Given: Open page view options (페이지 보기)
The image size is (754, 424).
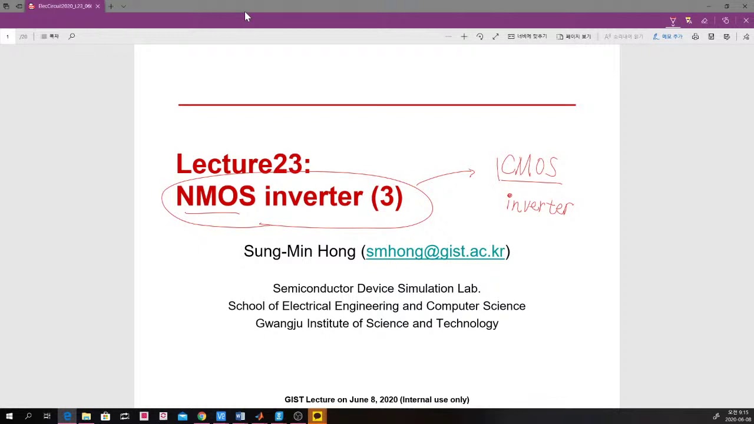Looking at the screenshot, I should pyautogui.click(x=574, y=37).
